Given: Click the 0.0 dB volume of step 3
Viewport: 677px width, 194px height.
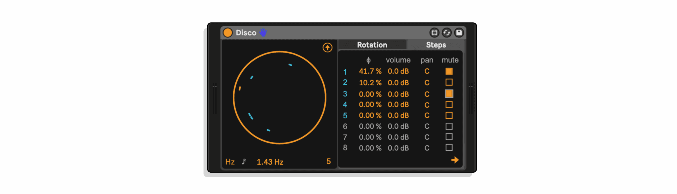Looking at the screenshot, I should pos(398,94).
